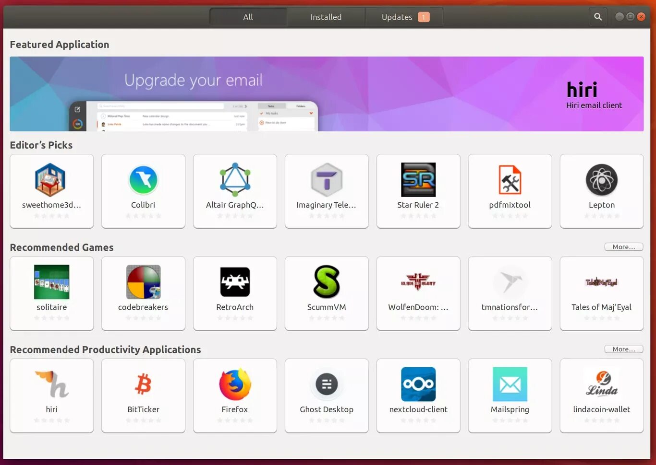Image resolution: width=656 pixels, height=465 pixels.
Task: Show more Recommended Productivity Applications
Action: tap(623, 349)
